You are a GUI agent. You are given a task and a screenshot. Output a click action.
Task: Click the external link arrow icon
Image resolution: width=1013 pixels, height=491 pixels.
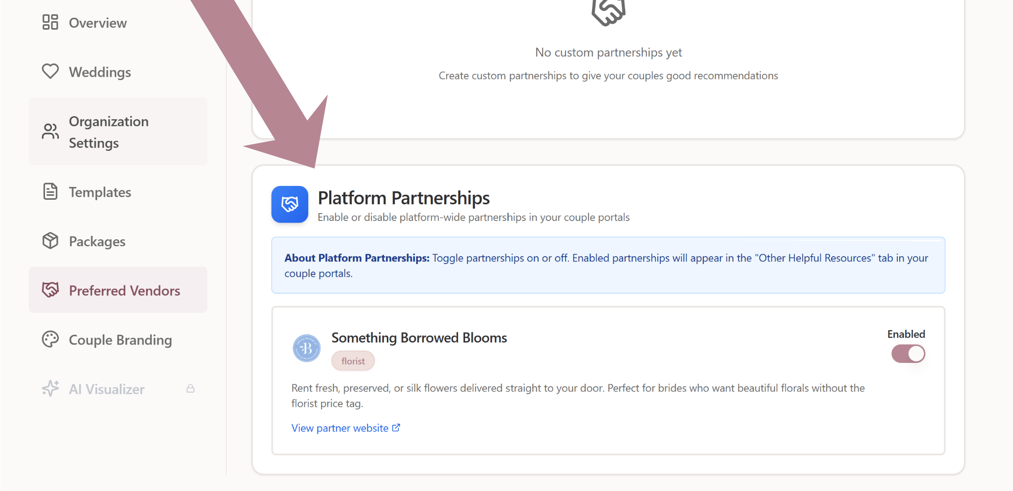(396, 428)
